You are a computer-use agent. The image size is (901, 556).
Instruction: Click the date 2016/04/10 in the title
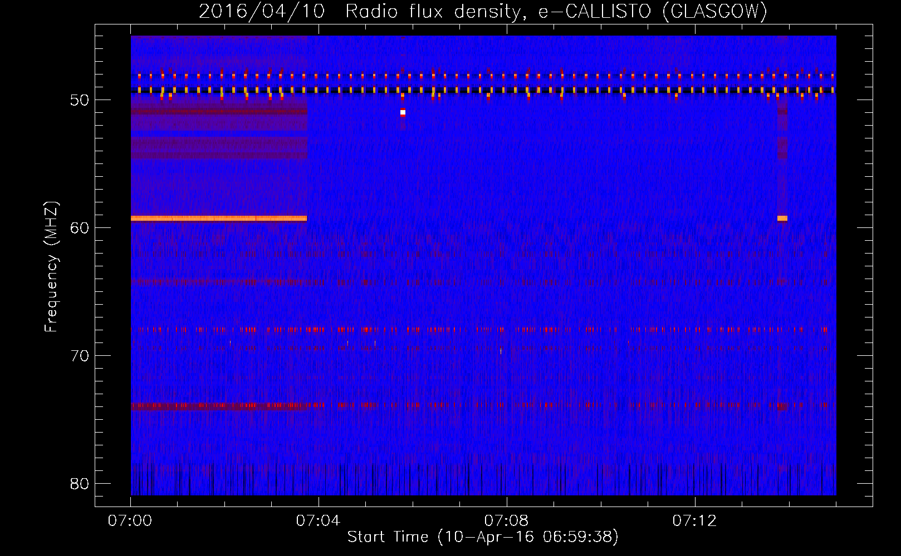coord(262,12)
